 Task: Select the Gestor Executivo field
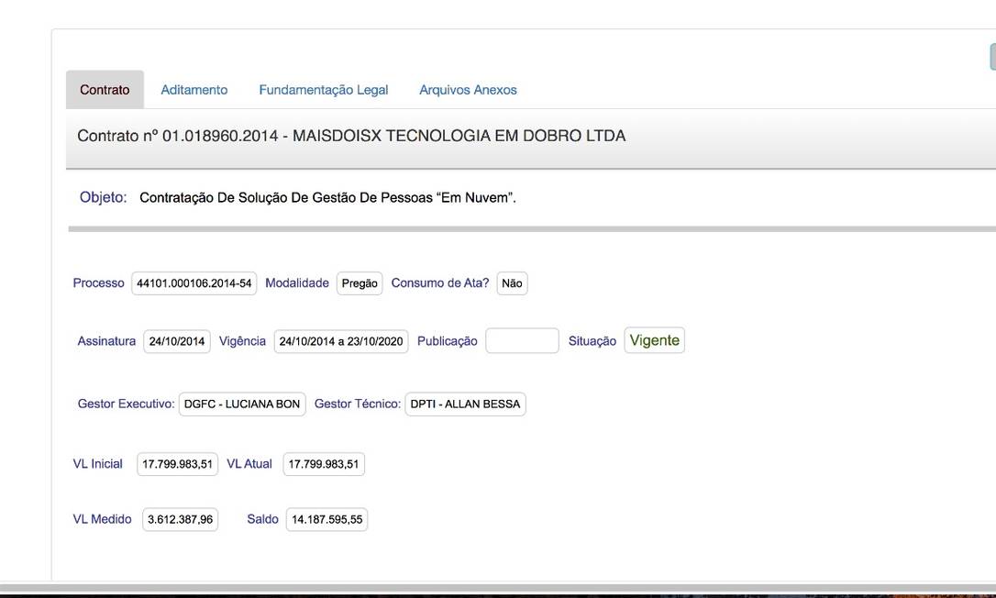242,404
